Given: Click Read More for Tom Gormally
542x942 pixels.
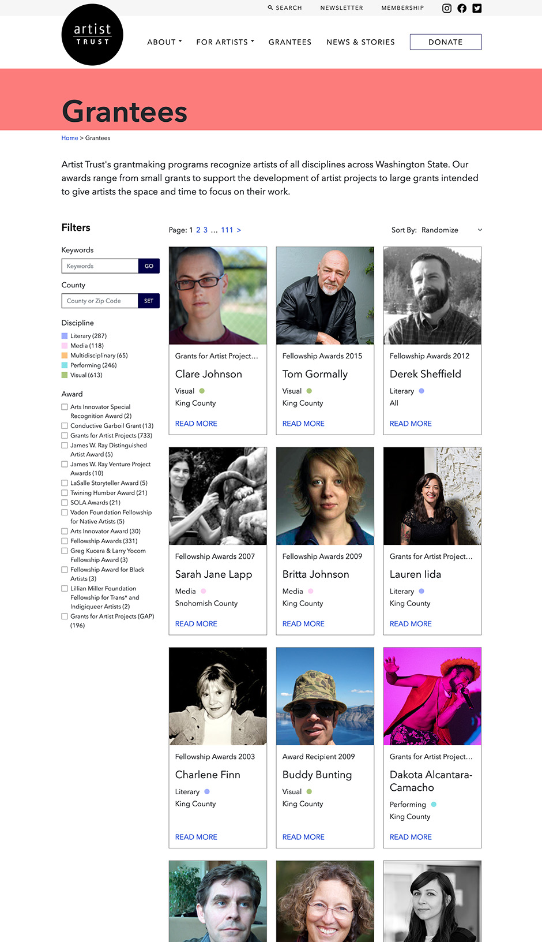Looking at the screenshot, I should coord(303,424).
